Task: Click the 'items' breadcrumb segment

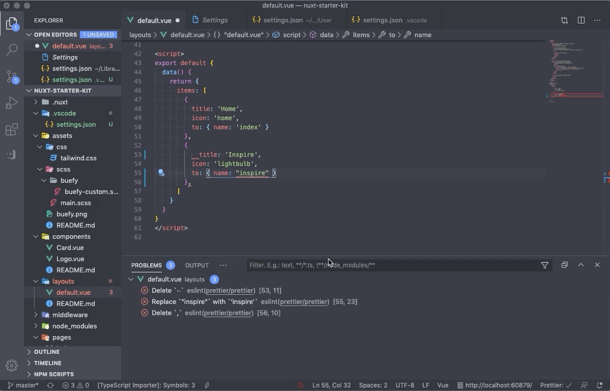Action: tap(361, 35)
